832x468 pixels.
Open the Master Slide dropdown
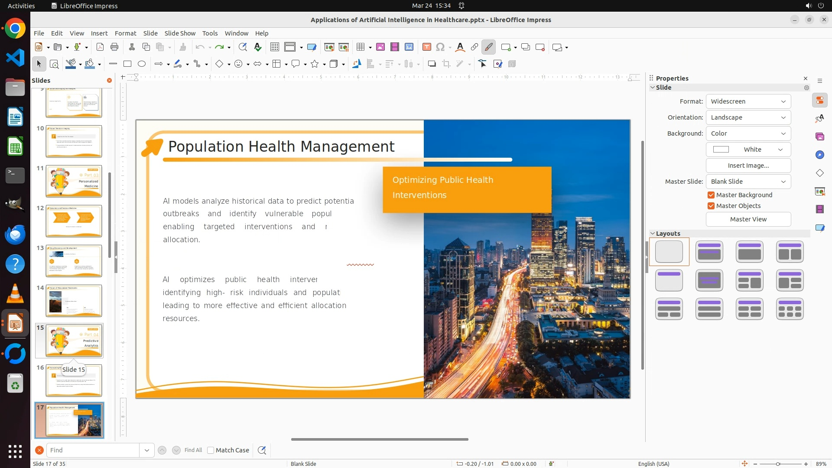tap(748, 182)
